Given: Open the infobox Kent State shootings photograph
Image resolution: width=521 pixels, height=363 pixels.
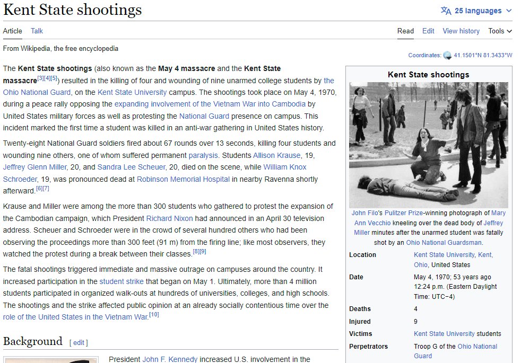Looking at the screenshot, I should [x=429, y=145].
